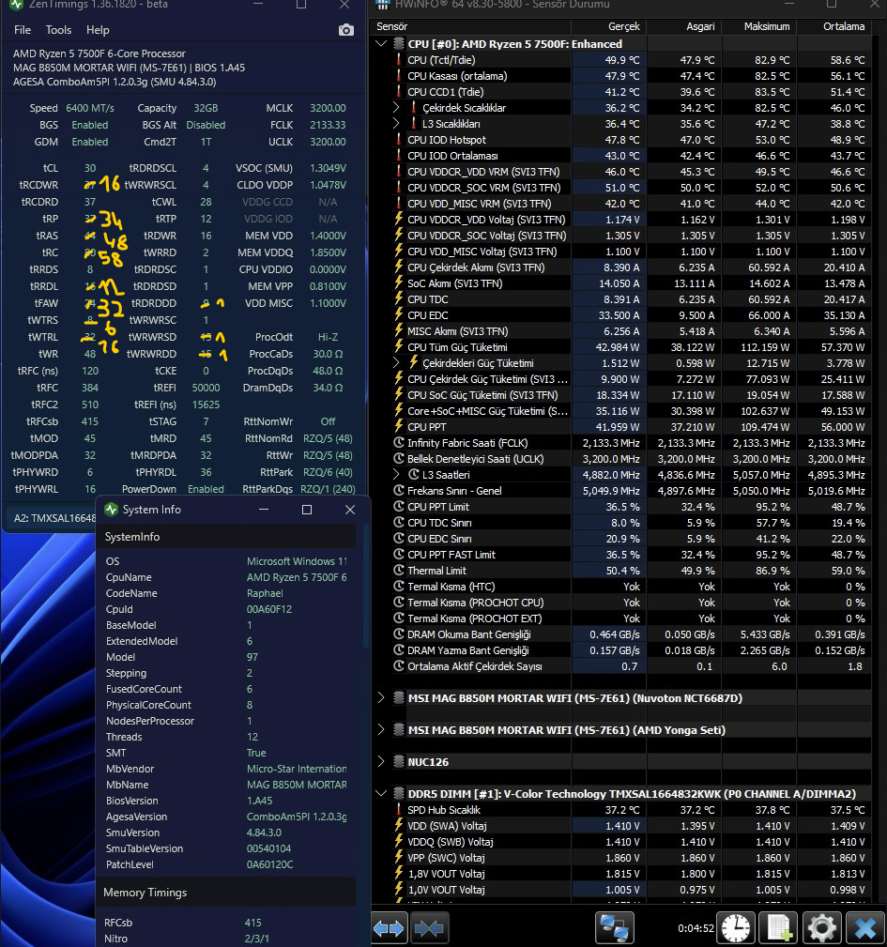Click the CpuId value 00A60F12

tap(268, 609)
